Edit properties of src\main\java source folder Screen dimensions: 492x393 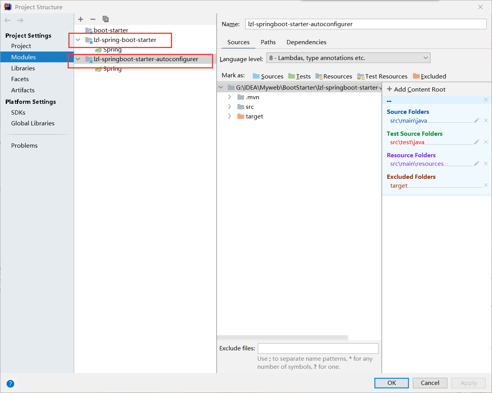tap(477, 120)
